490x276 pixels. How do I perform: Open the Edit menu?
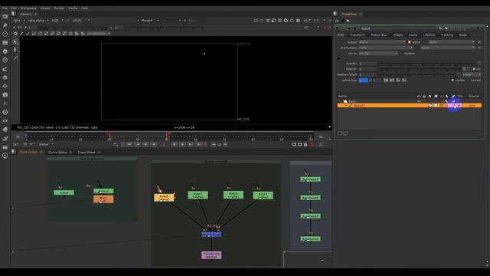pos(14,8)
